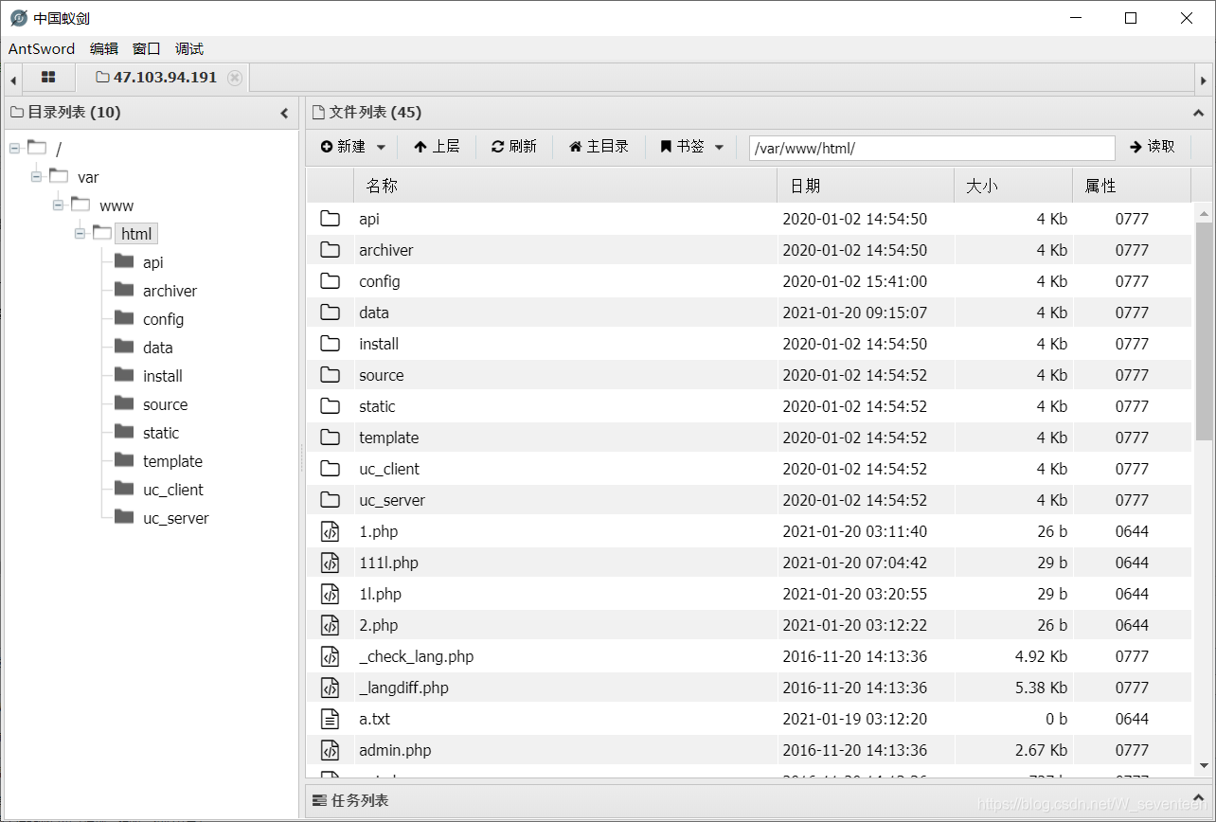Image resolution: width=1216 pixels, height=822 pixels.
Task: Click the uc_client folder row in file list
Action: [x=749, y=469]
